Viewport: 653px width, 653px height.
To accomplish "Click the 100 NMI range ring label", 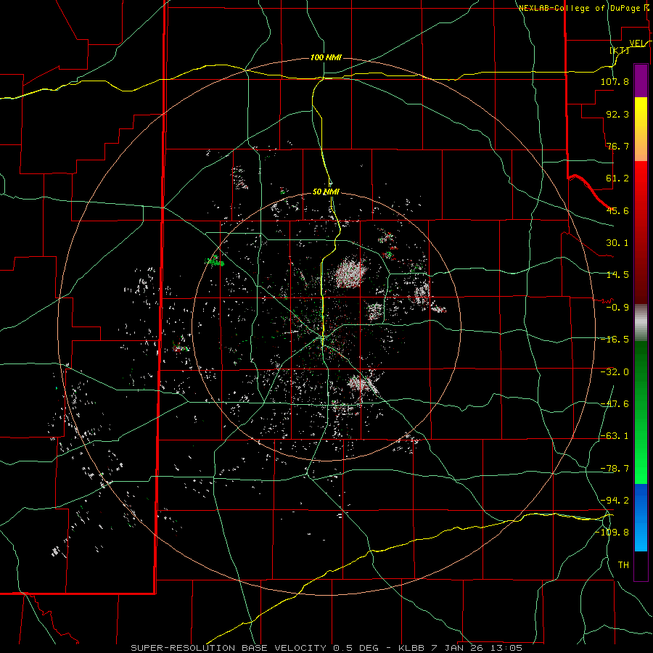I will (x=326, y=57).
